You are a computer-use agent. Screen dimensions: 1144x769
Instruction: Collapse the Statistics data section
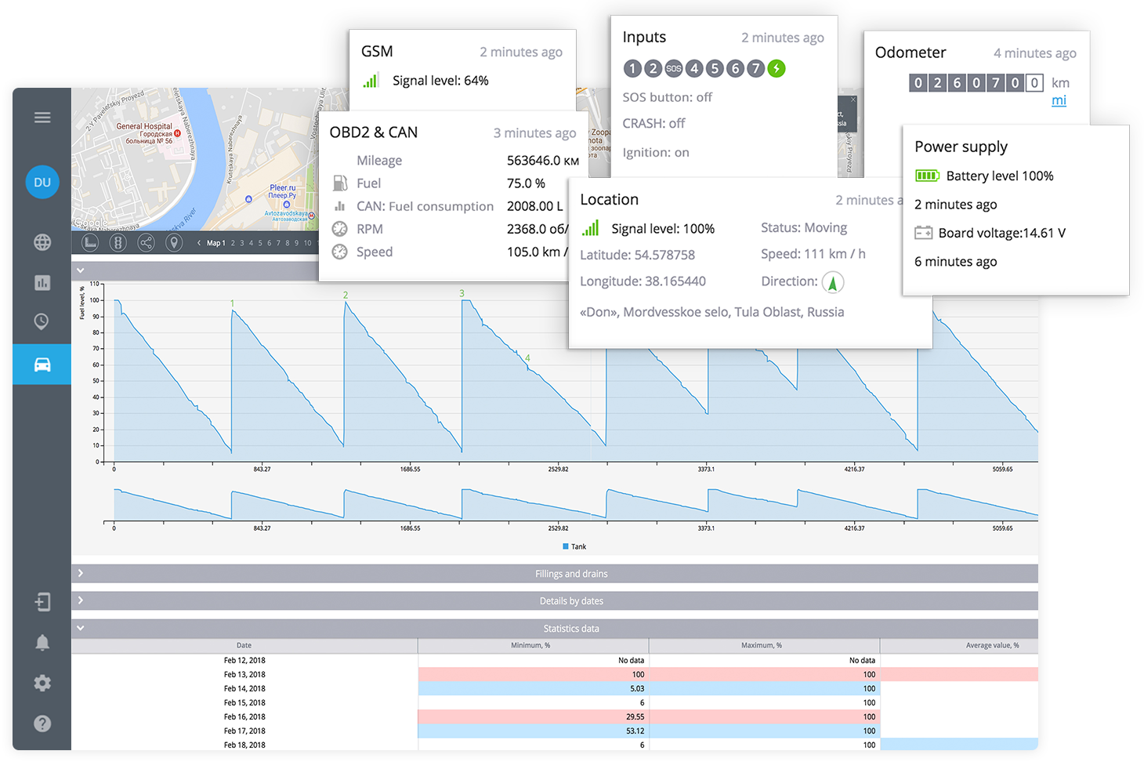pos(80,628)
